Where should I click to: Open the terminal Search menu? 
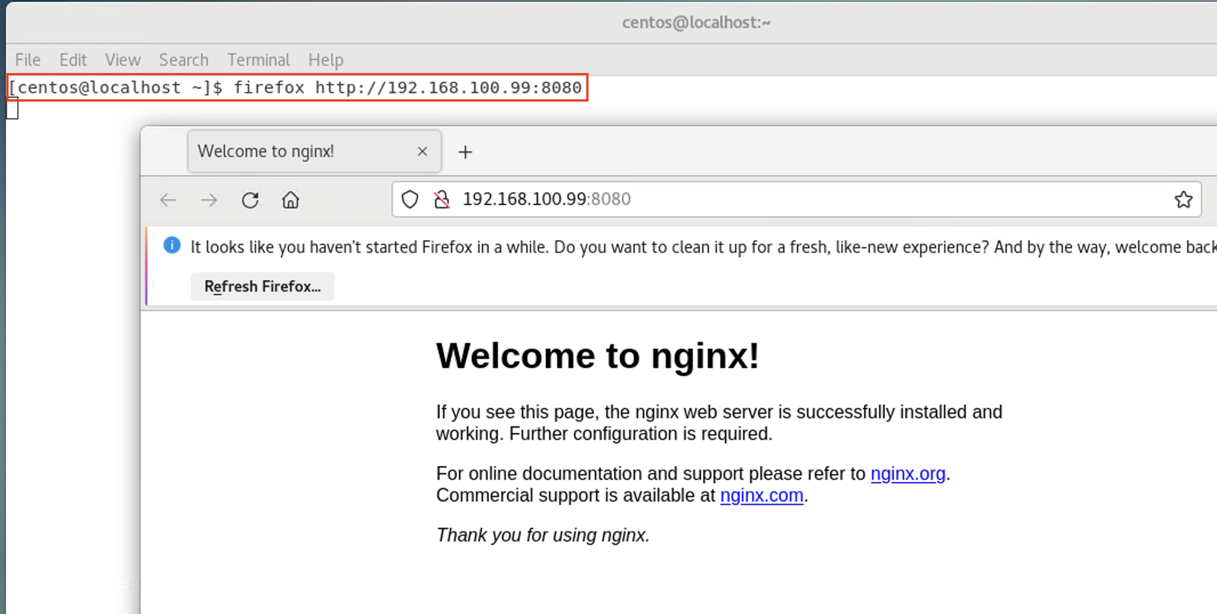tap(184, 60)
